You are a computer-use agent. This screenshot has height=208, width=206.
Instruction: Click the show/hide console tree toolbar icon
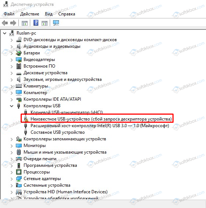tap(25, 23)
